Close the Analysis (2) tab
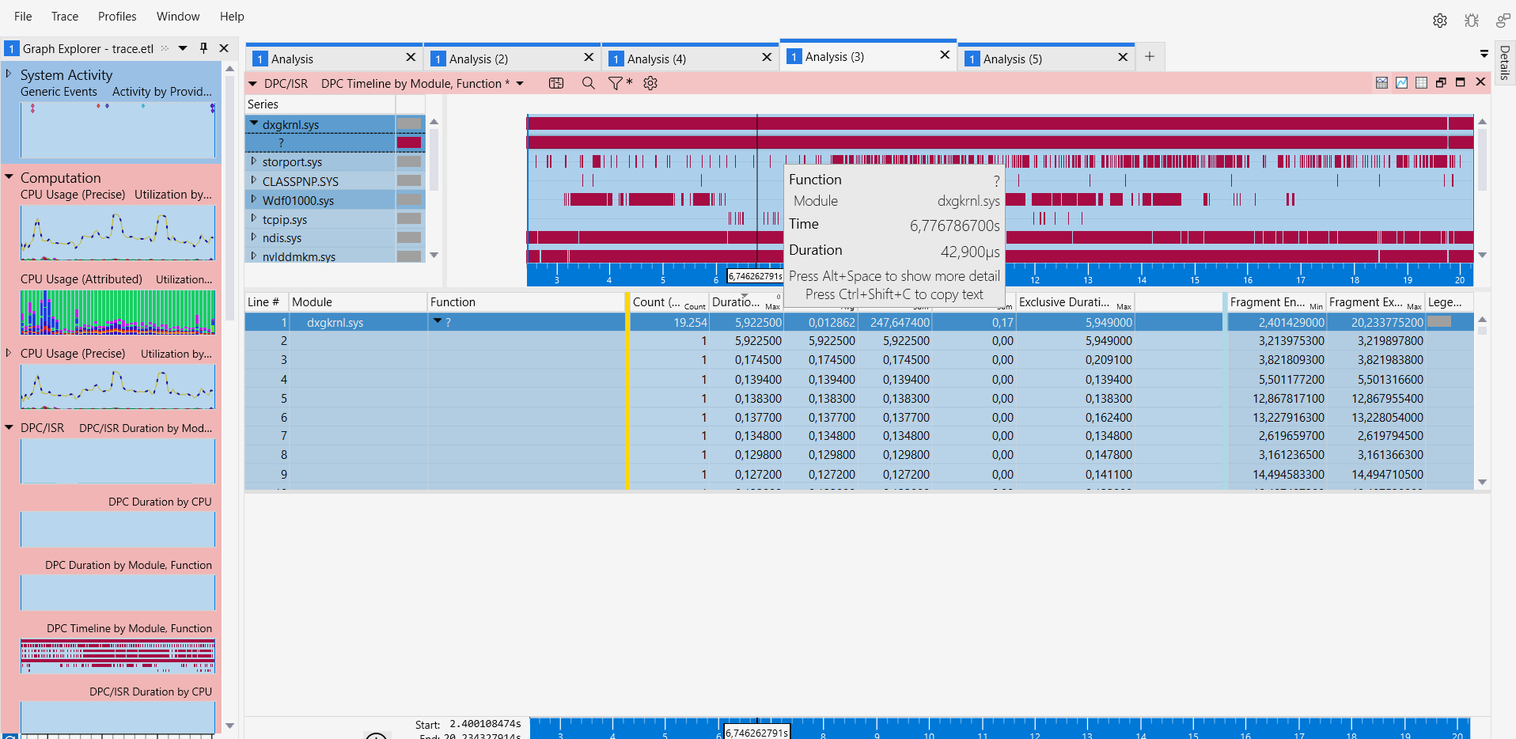This screenshot has height=739, width=1516. [589, 57]
